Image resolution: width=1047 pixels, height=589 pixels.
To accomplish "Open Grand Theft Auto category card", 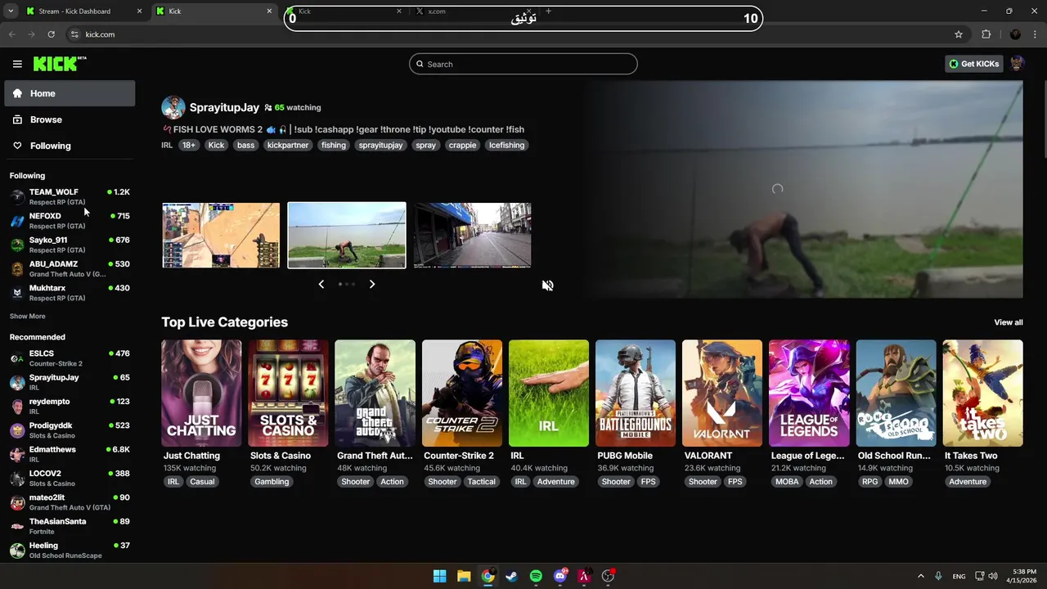I will (x=375, y=393).
